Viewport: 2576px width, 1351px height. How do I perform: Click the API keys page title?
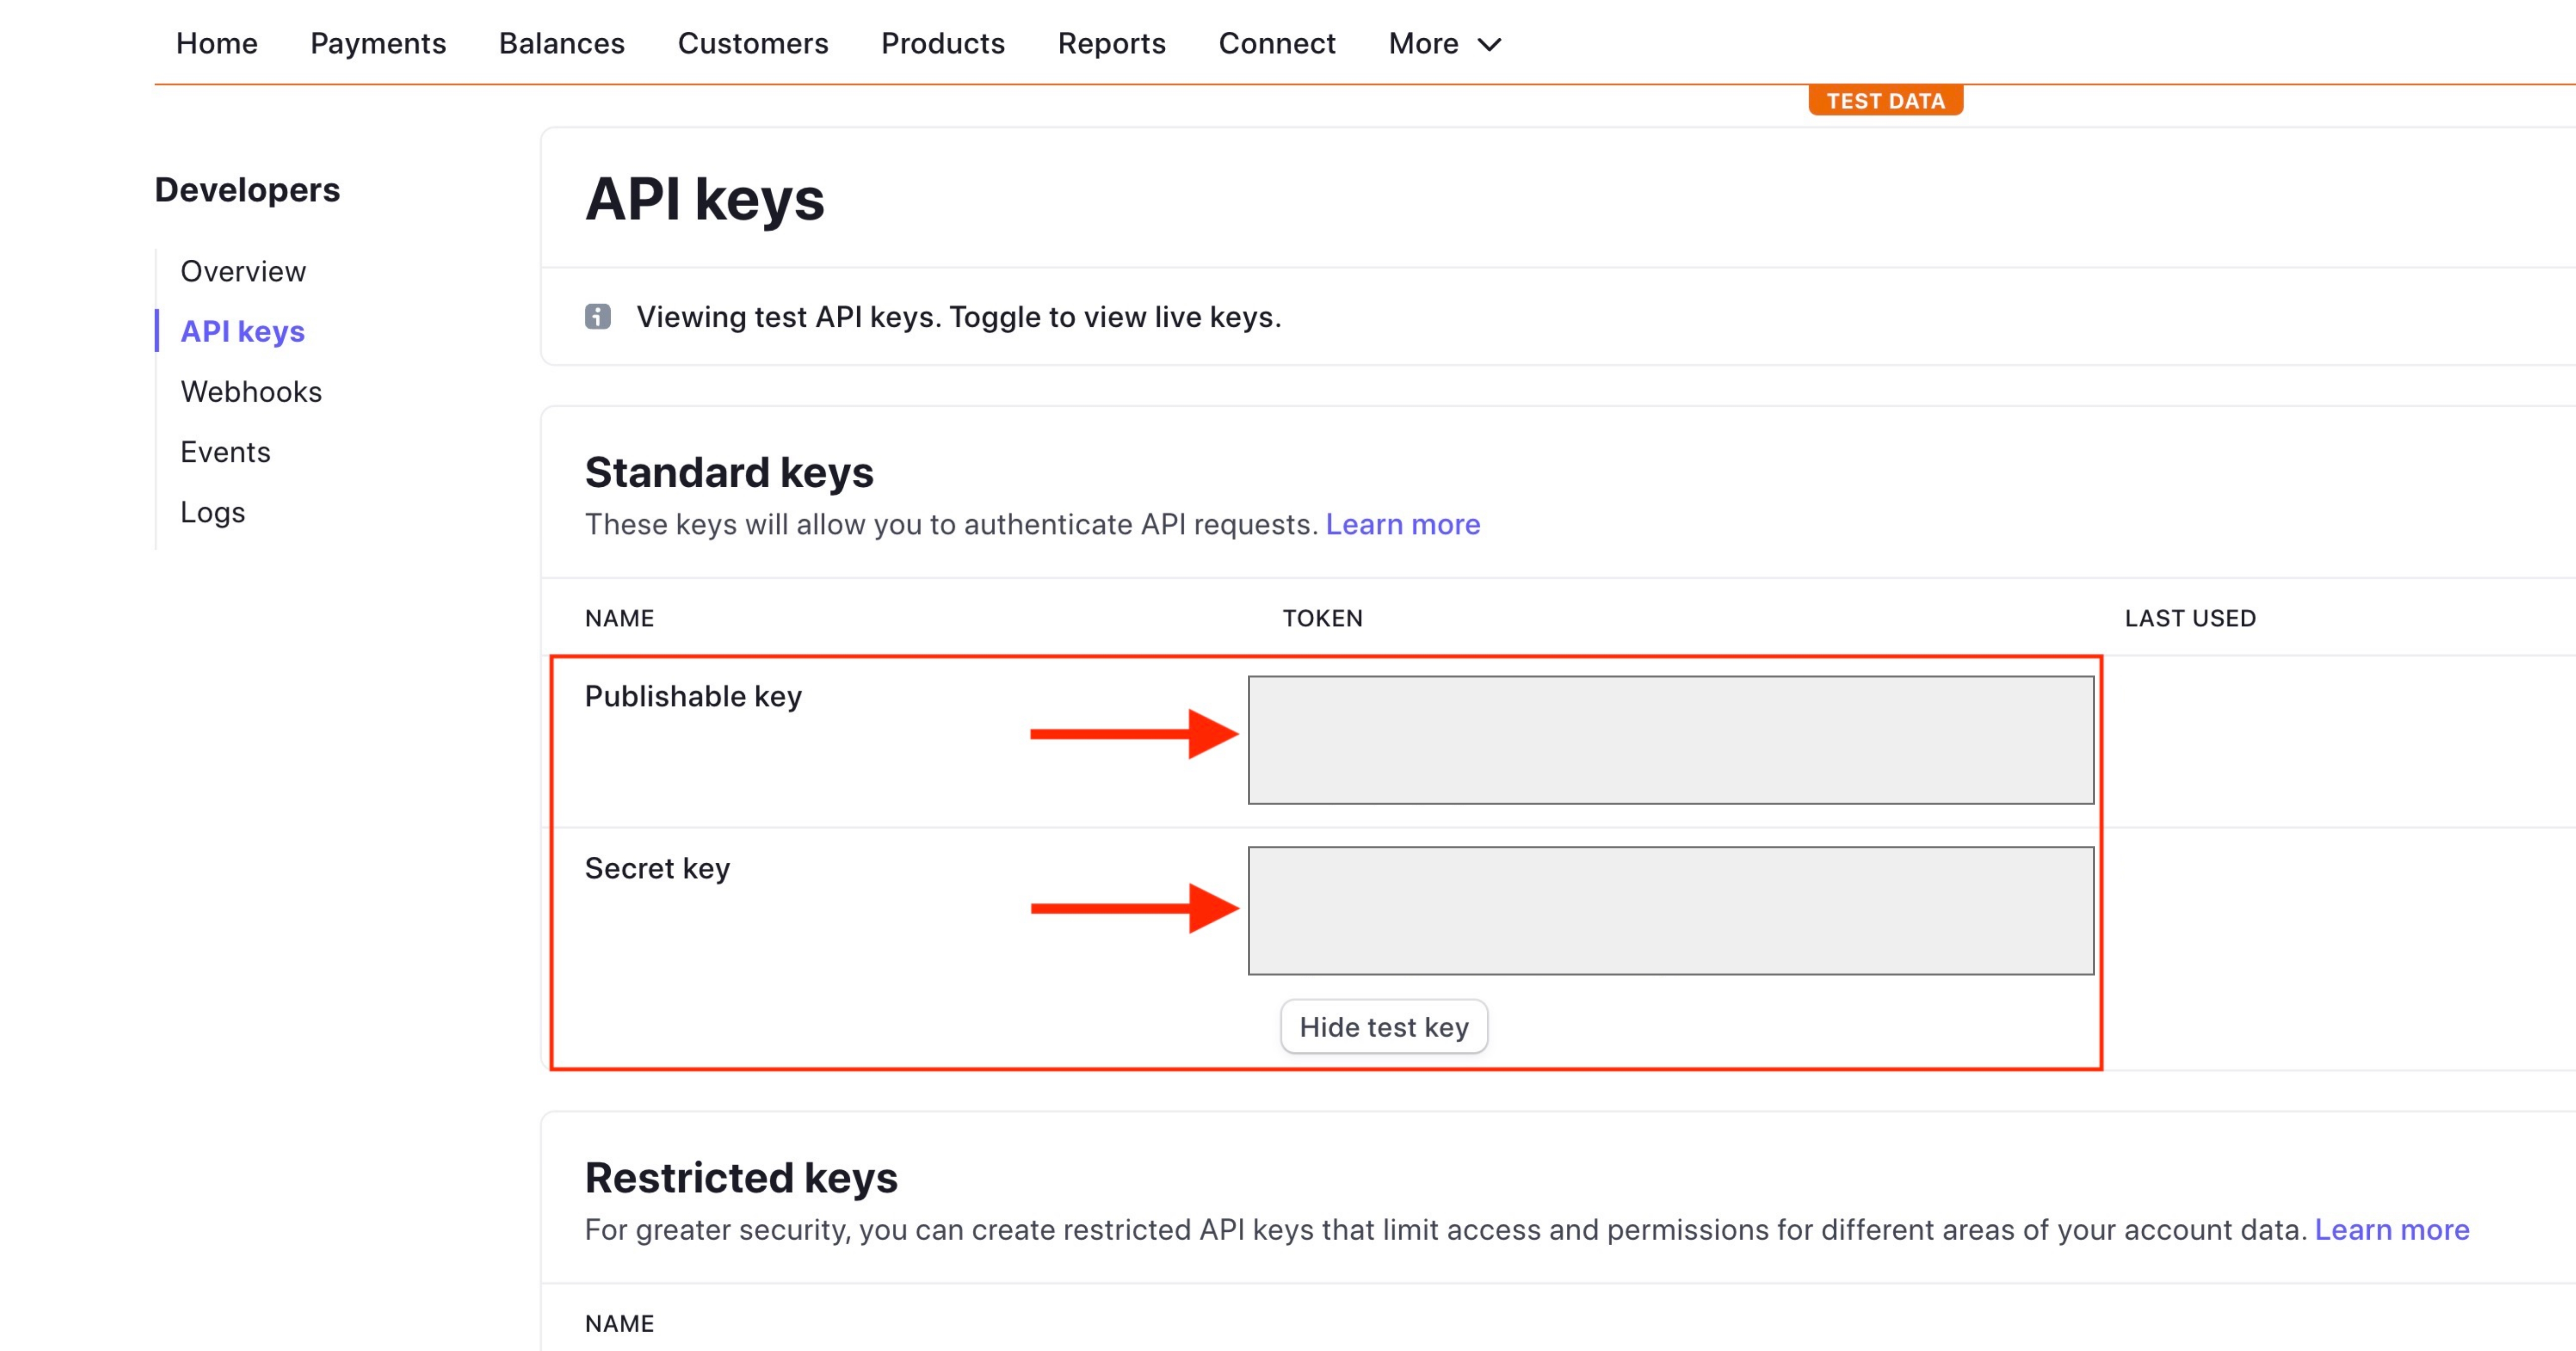tap(705, 199)
